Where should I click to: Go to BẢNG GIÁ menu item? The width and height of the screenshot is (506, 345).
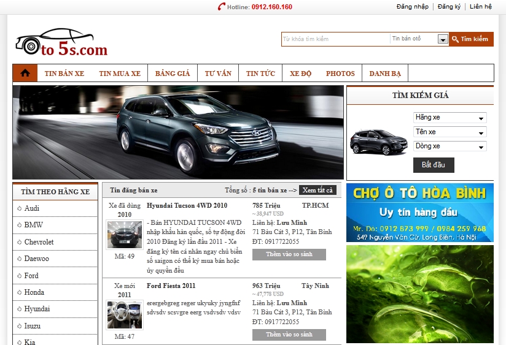173,74
